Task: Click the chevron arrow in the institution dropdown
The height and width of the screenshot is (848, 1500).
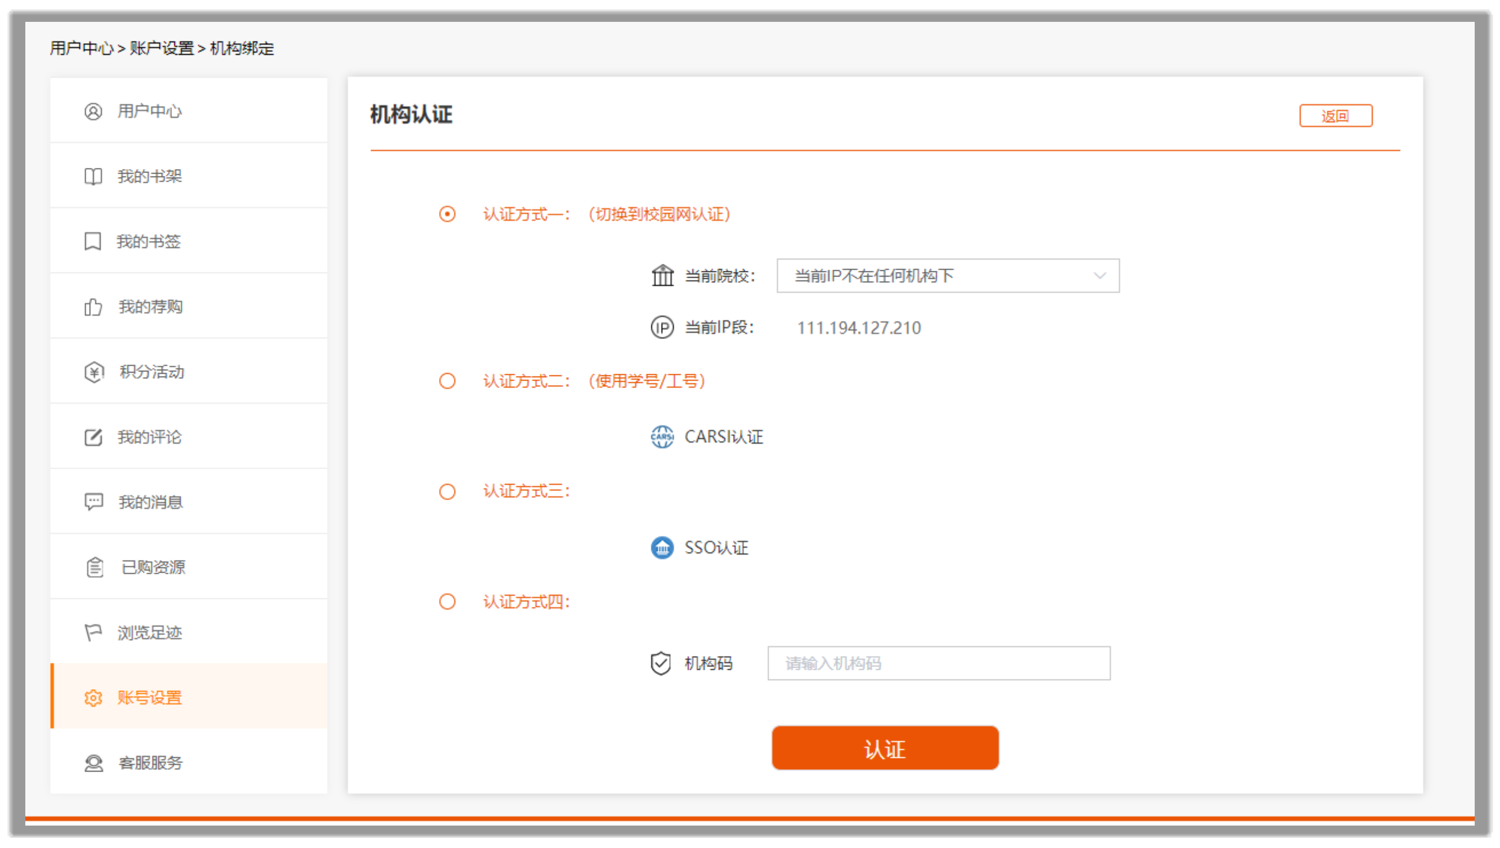Action: (x=1099, y=275)
